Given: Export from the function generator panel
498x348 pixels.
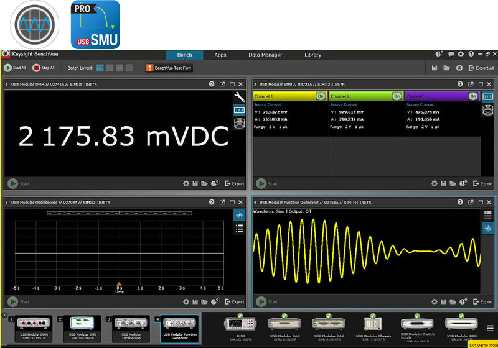Looking at the screenshot, I should 483,302.
